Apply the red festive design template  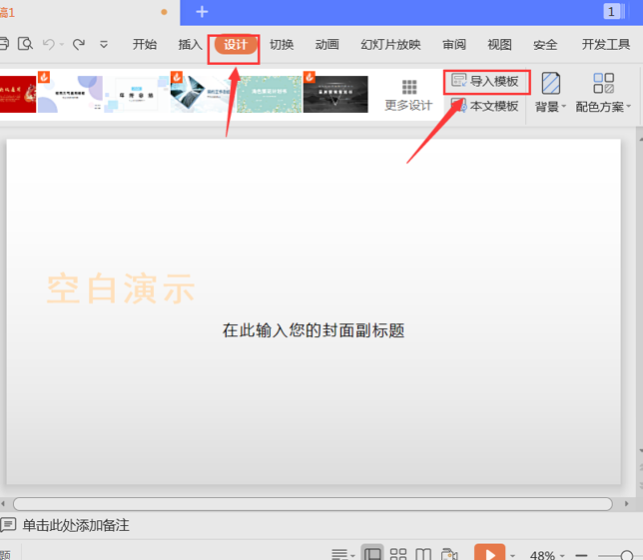18,94
